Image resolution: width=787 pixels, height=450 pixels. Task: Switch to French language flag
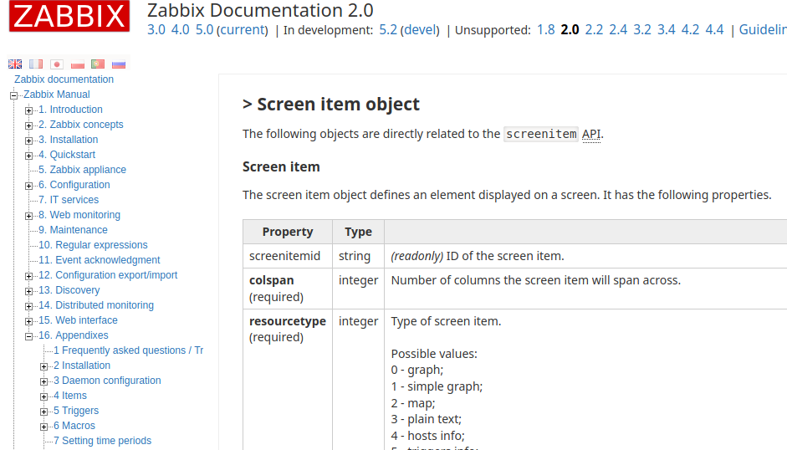pos(36,64)
